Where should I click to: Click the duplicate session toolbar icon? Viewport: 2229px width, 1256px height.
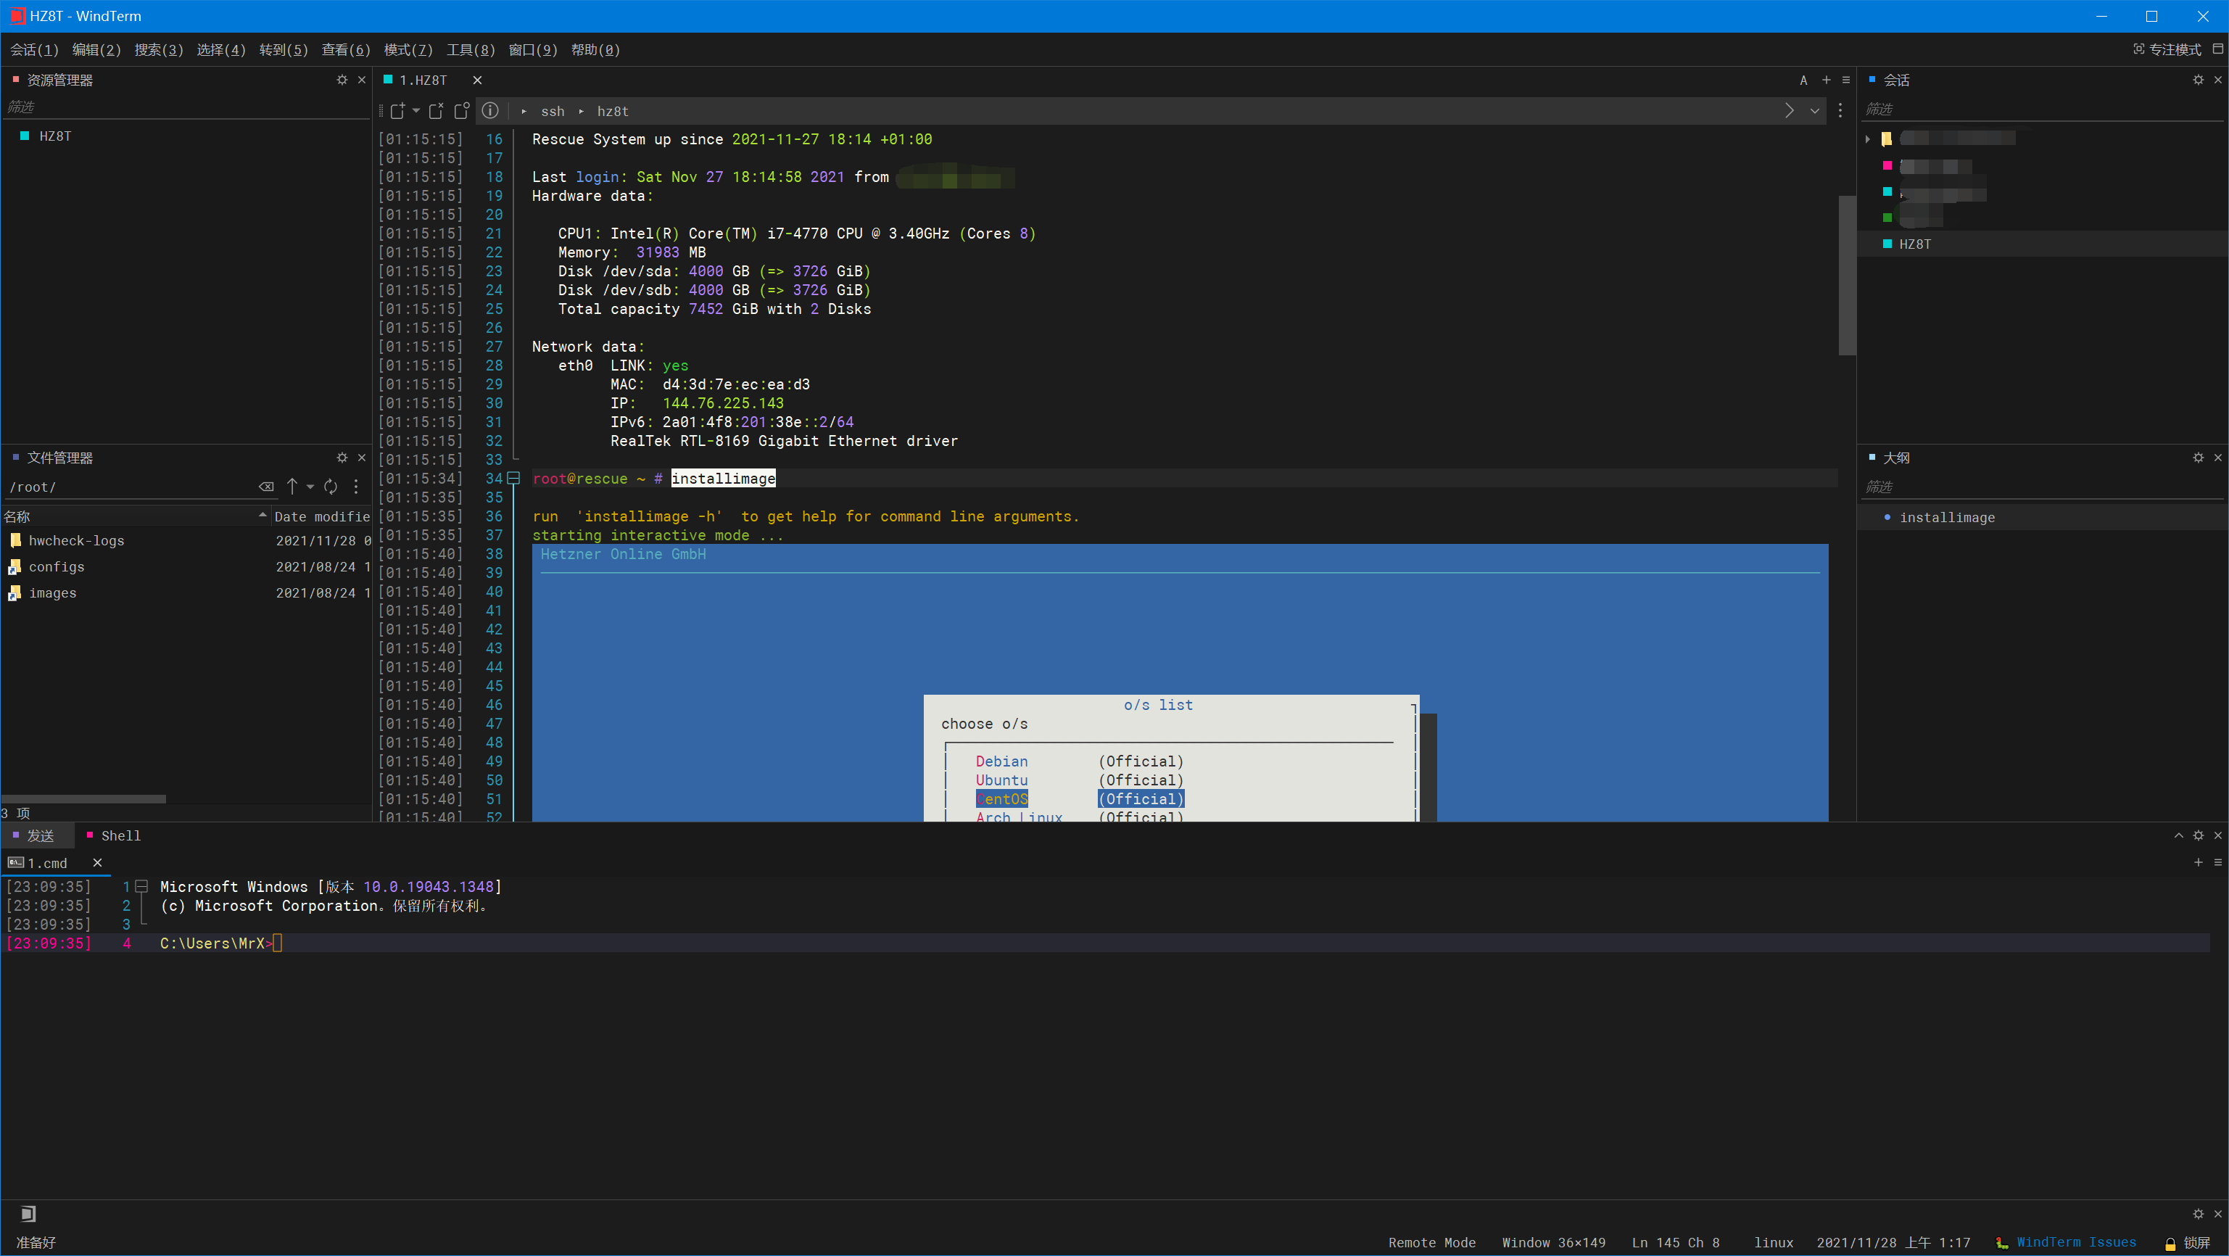click(x=461, y=111)
